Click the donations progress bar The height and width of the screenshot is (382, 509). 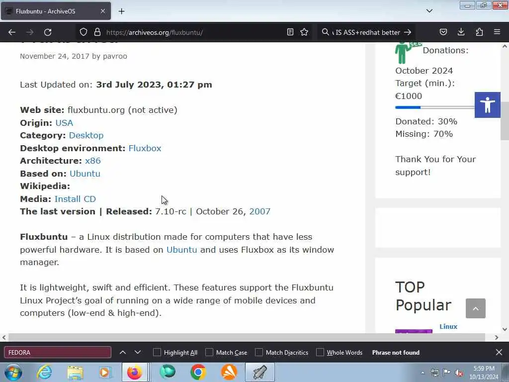pos(435,107)
